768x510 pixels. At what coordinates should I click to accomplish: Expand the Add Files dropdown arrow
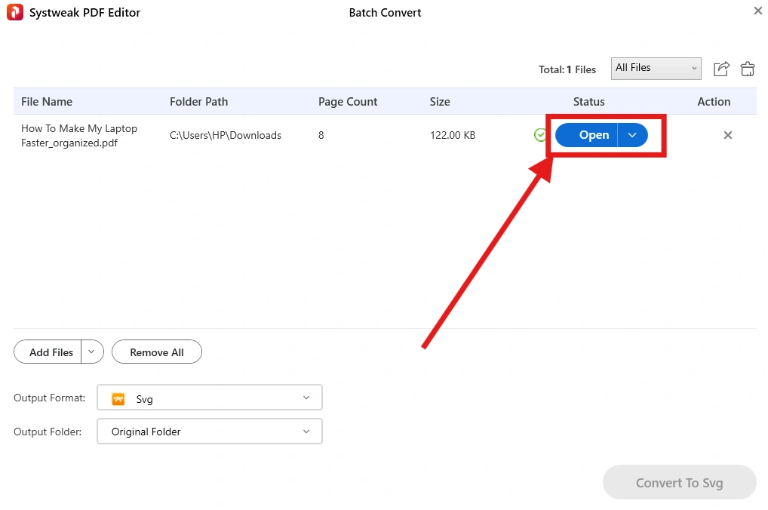[91, 352]
